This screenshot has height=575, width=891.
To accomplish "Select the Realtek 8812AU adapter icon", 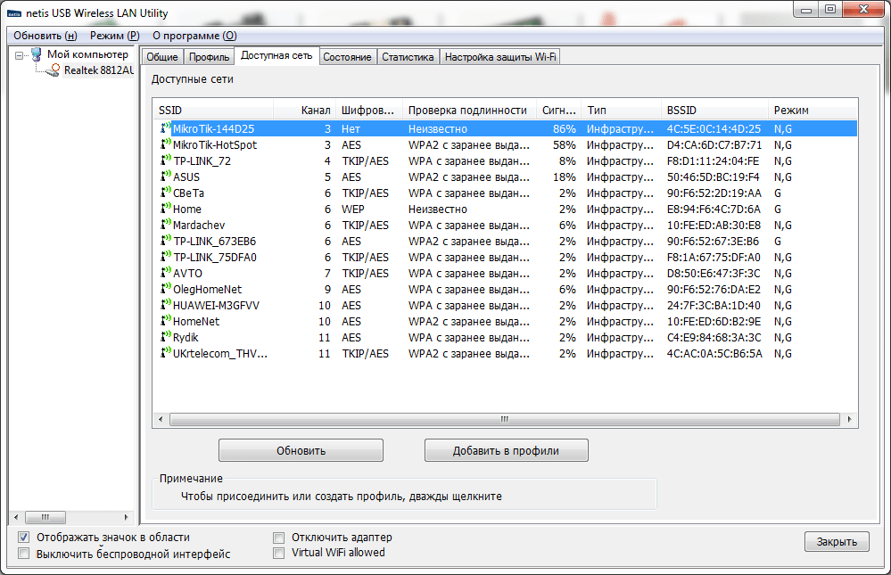I will (54, 70).
